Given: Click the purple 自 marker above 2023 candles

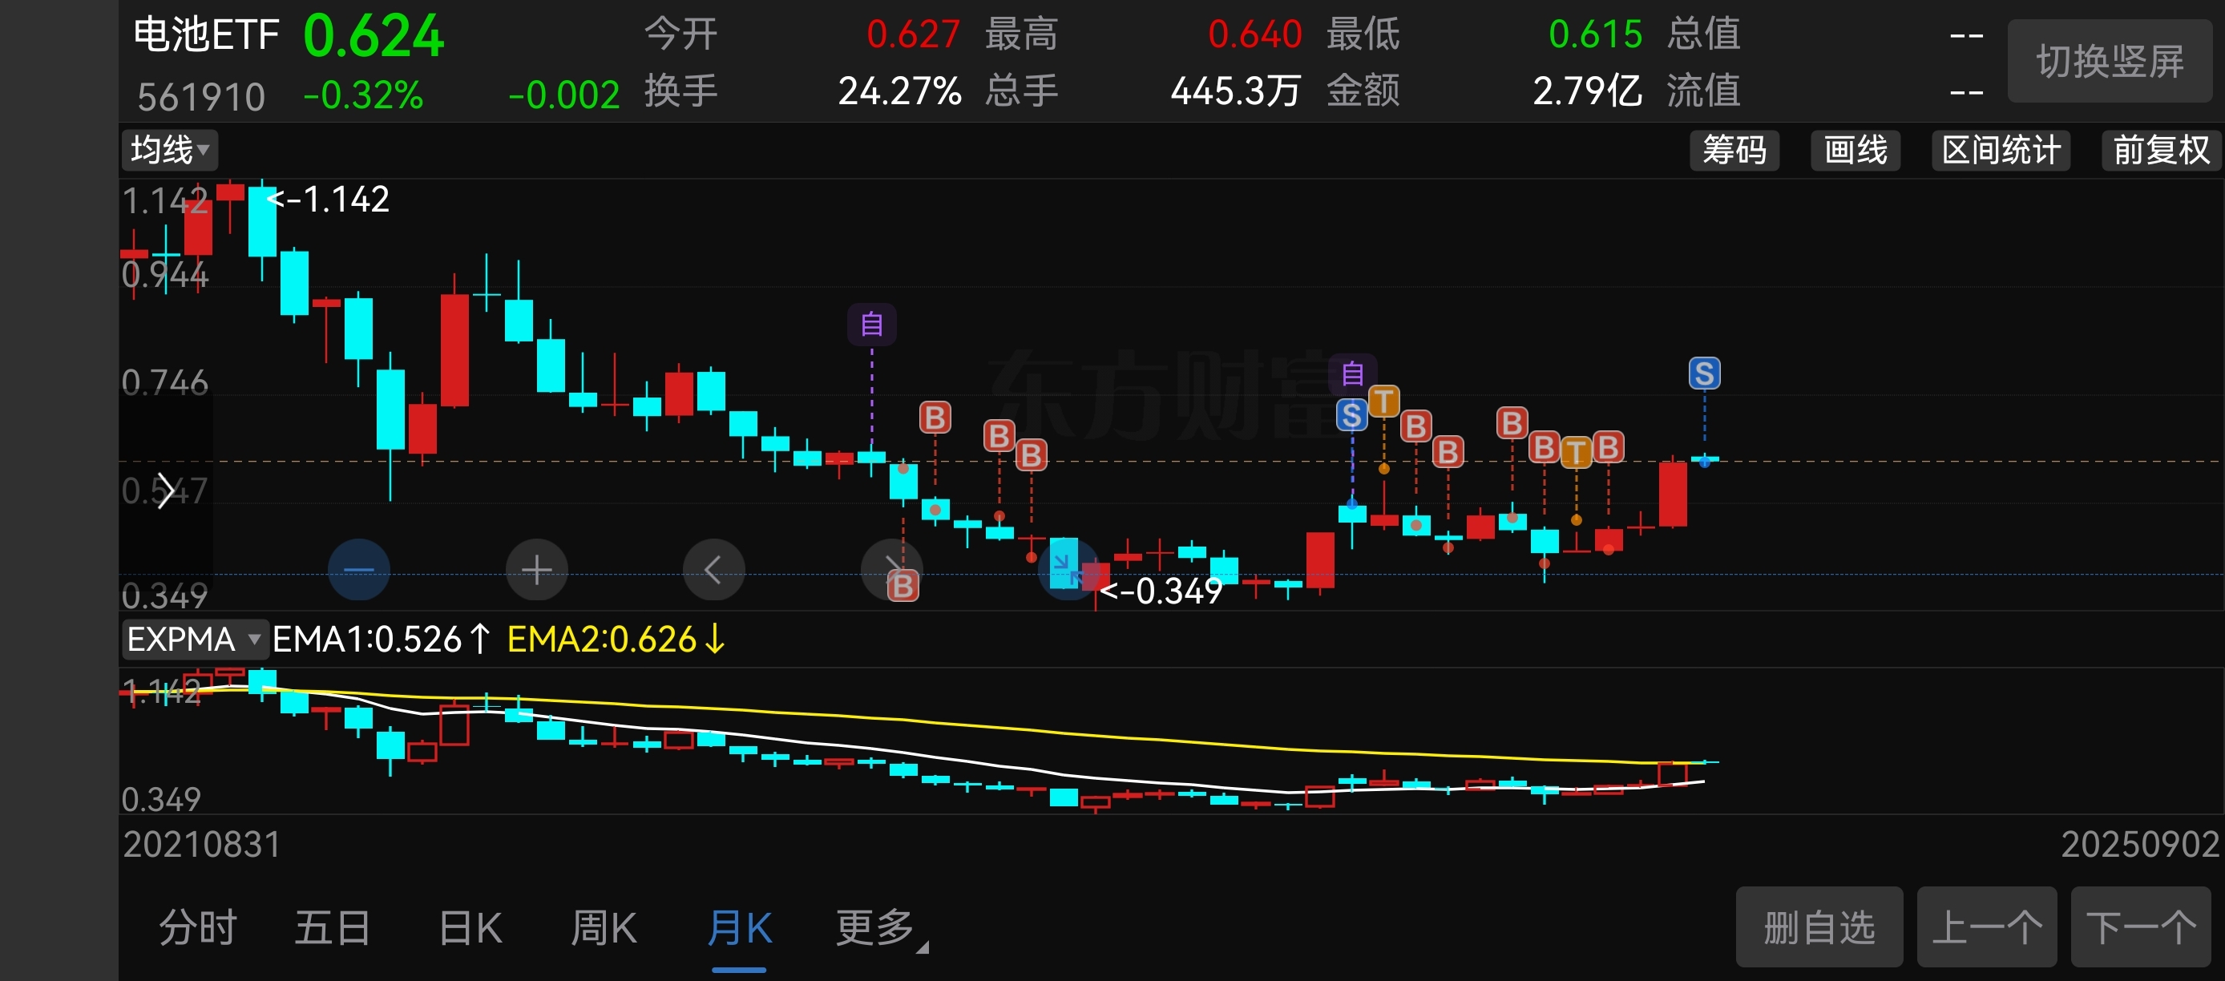Looking at the screenshot, I should [871, 325].
